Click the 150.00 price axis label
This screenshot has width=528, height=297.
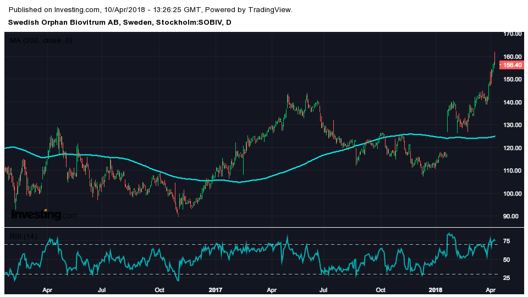[513, 79]
